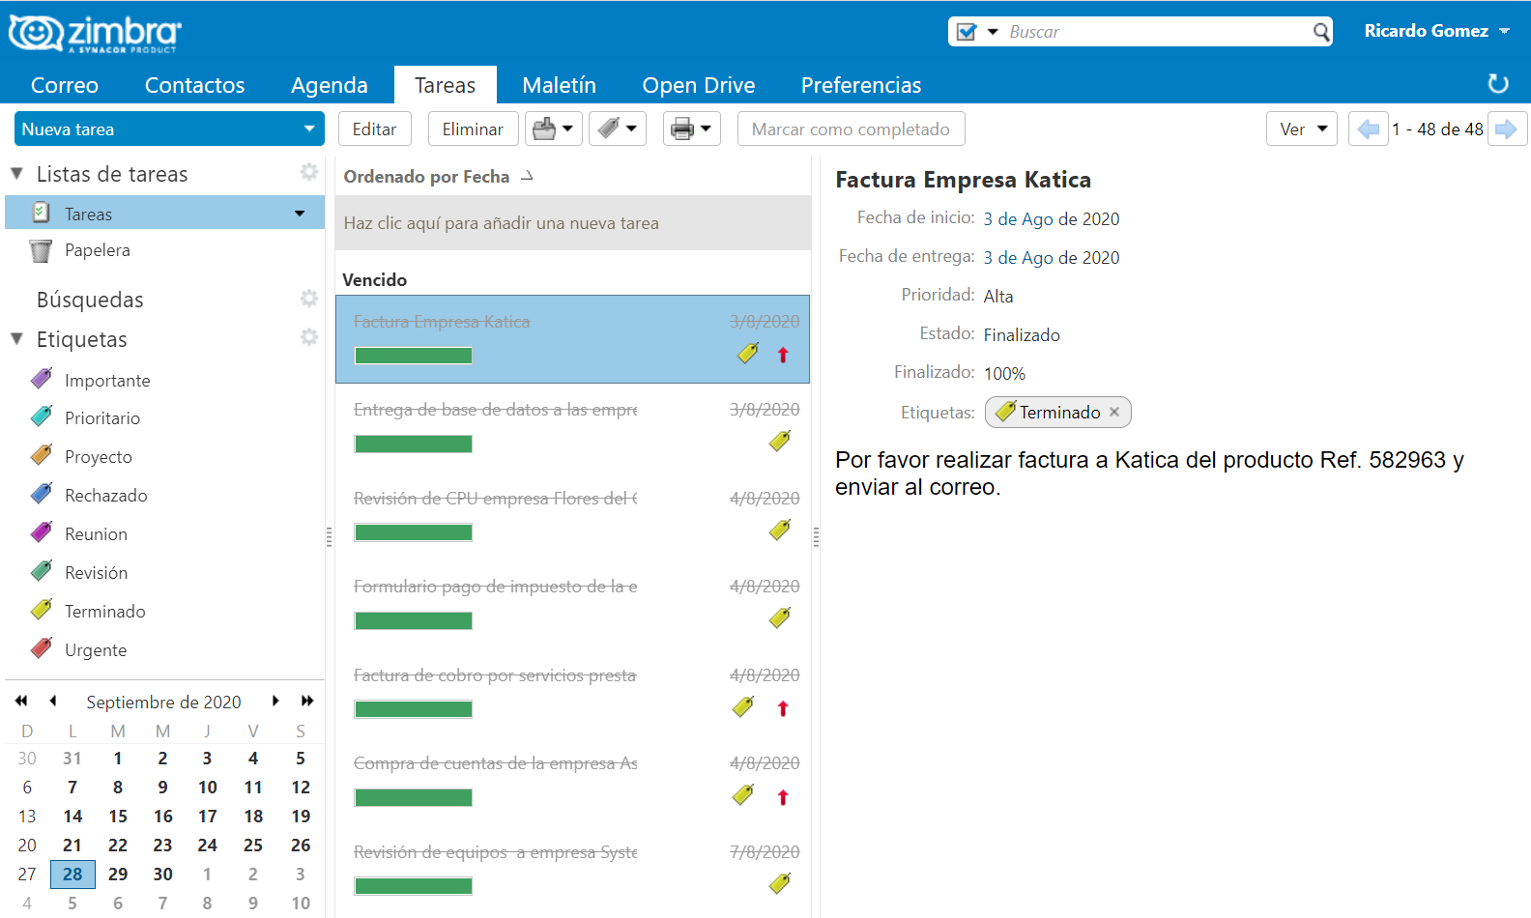
Task: Expand the Nueva tarea dropdown arrow
Action: coord(309,129)
